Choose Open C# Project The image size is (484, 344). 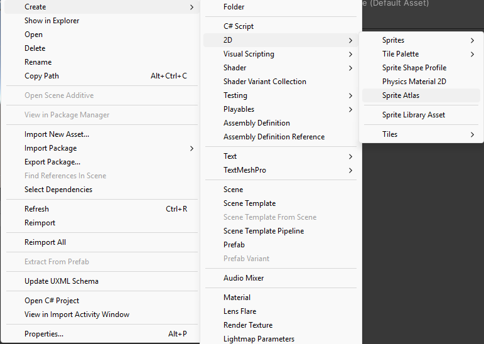click(x=102, y=301)
